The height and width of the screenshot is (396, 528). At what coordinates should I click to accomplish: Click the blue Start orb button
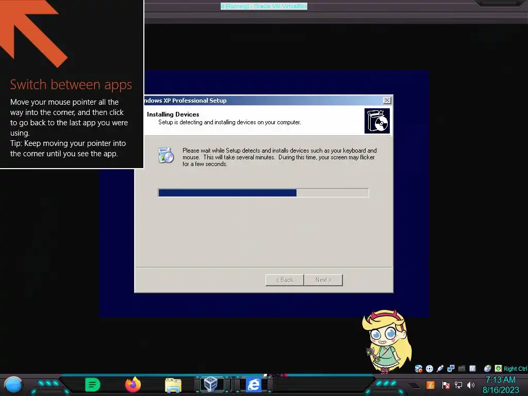click(13, 385)
